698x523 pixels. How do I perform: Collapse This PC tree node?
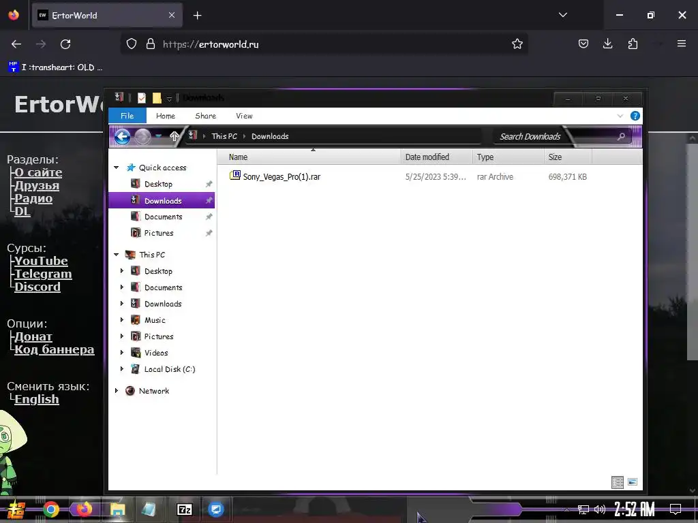pos(116,255)
